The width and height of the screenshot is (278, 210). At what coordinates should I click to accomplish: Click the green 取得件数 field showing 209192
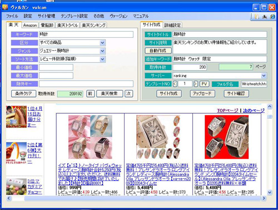point(70,94)
